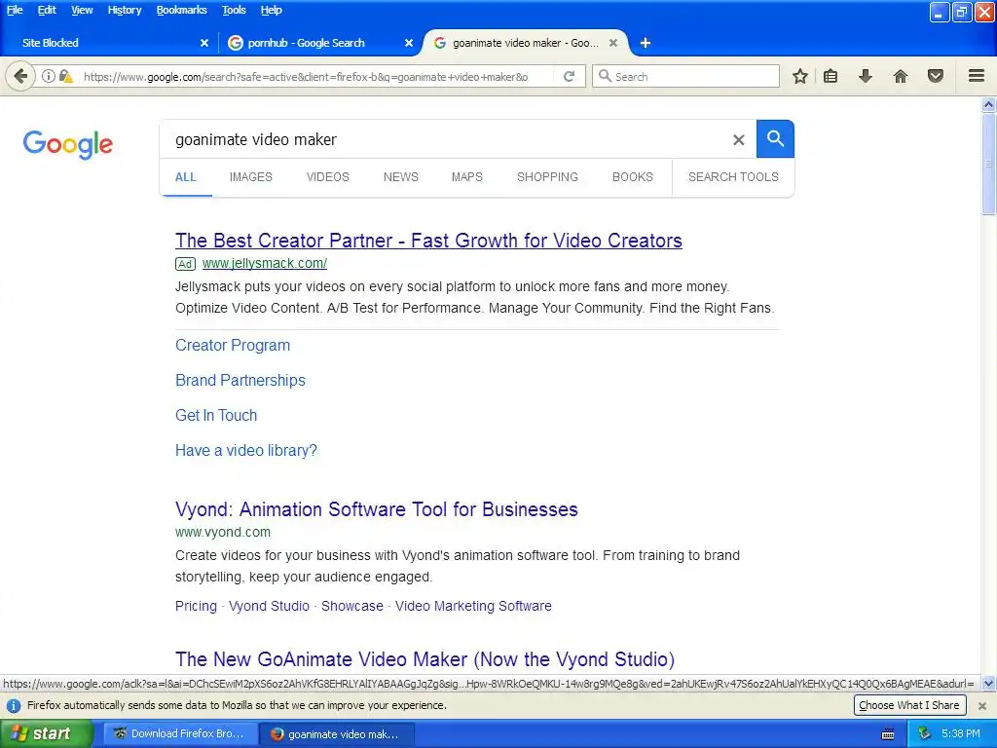Bookmark this page with the star icon

(x=800, y=76)
